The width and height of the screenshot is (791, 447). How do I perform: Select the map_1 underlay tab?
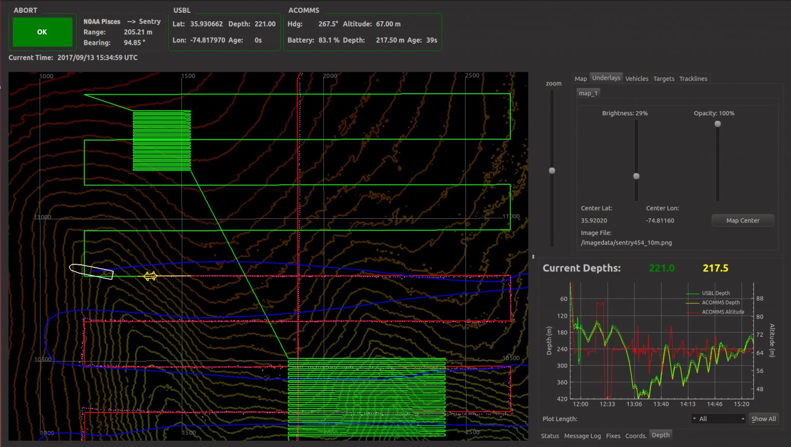tap(588, 93)
